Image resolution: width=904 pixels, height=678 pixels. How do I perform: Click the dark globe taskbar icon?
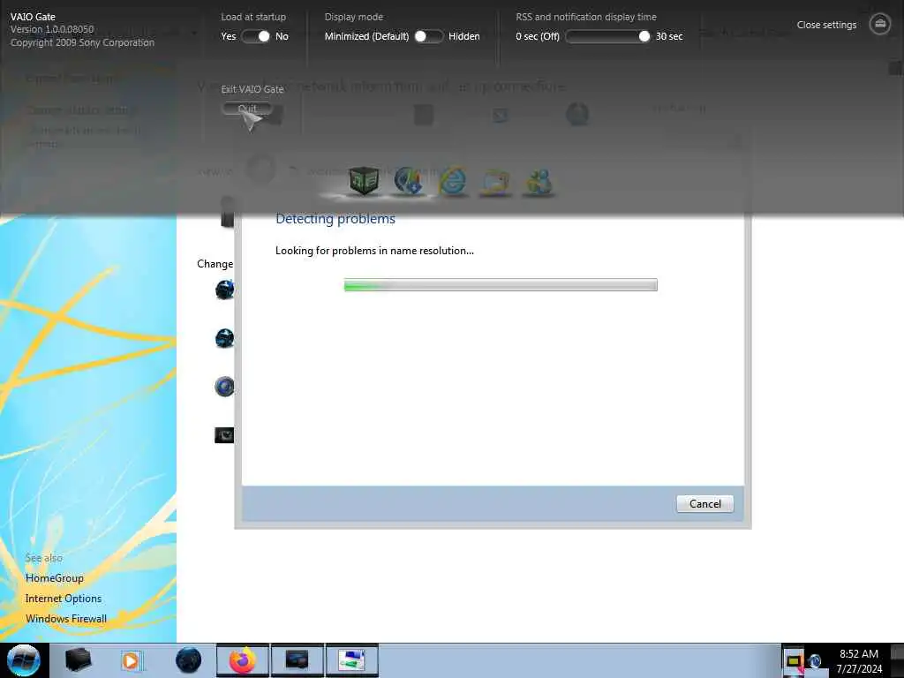point(188,660)
